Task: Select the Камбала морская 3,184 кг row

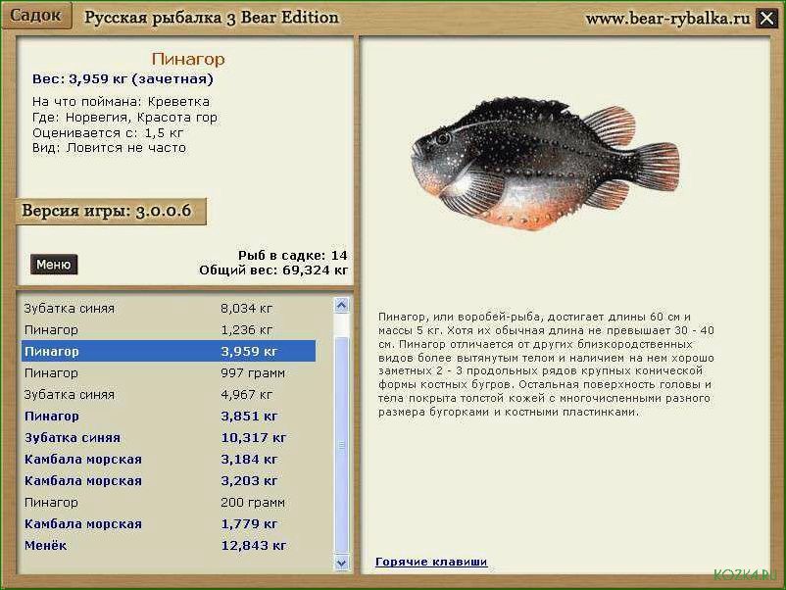Action: [x=169, y=460]
